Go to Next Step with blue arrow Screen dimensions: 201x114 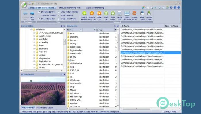tap(32, 14)
